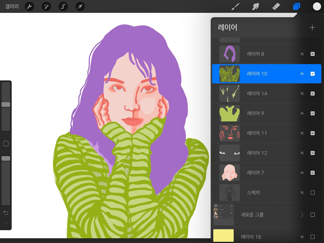Viewport: 324px width, 243px height.
Task: Expand the 새로운 그룹 layer group
Action: pos(302,214)
